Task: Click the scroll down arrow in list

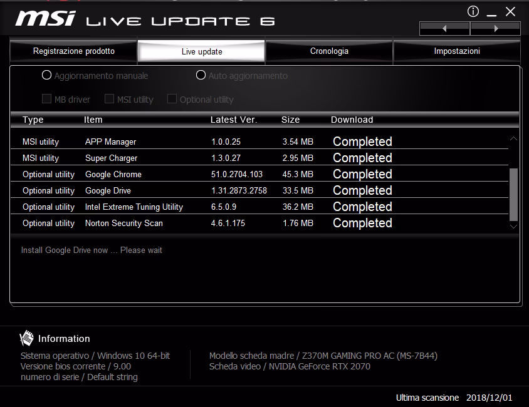Action: click(513, 227)
